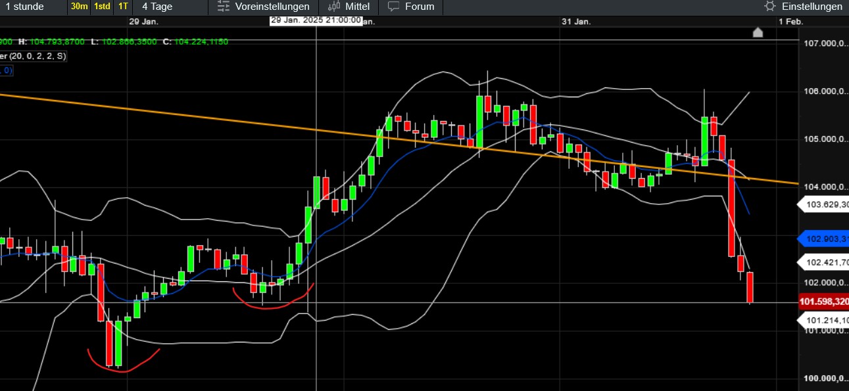Open the '1 stunde' timeframe selector
This screenshot has width=849, height=391.
tap(25, 7)
